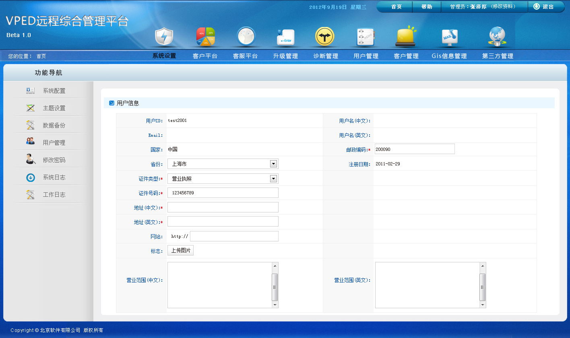The height and width of the screenshot is (338, 570).
Task: Click inside the 营业范围(中文) text area
Action: 220,285
